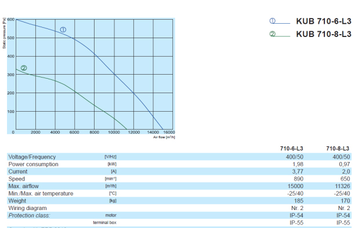Click the Protection class label
Viewport: 362px width, 228px height.
[x=29, y=216]
